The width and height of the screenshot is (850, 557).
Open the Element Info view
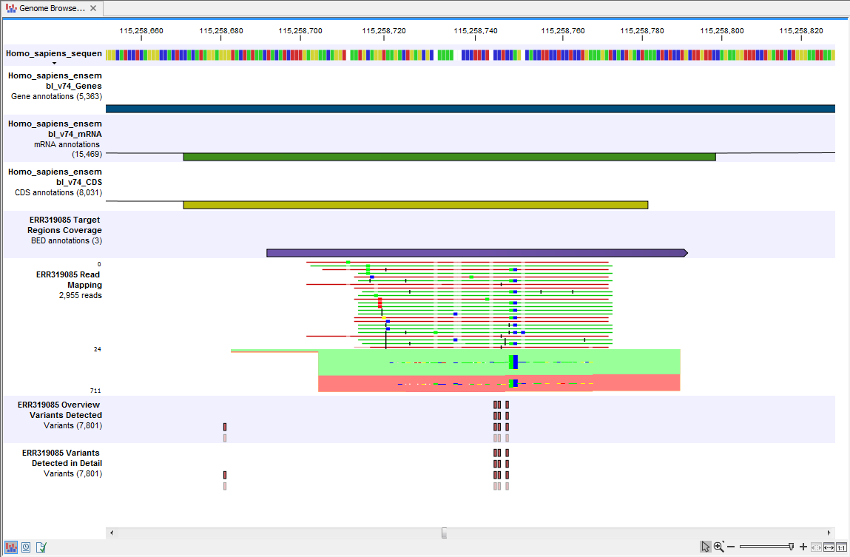[41, 547]
